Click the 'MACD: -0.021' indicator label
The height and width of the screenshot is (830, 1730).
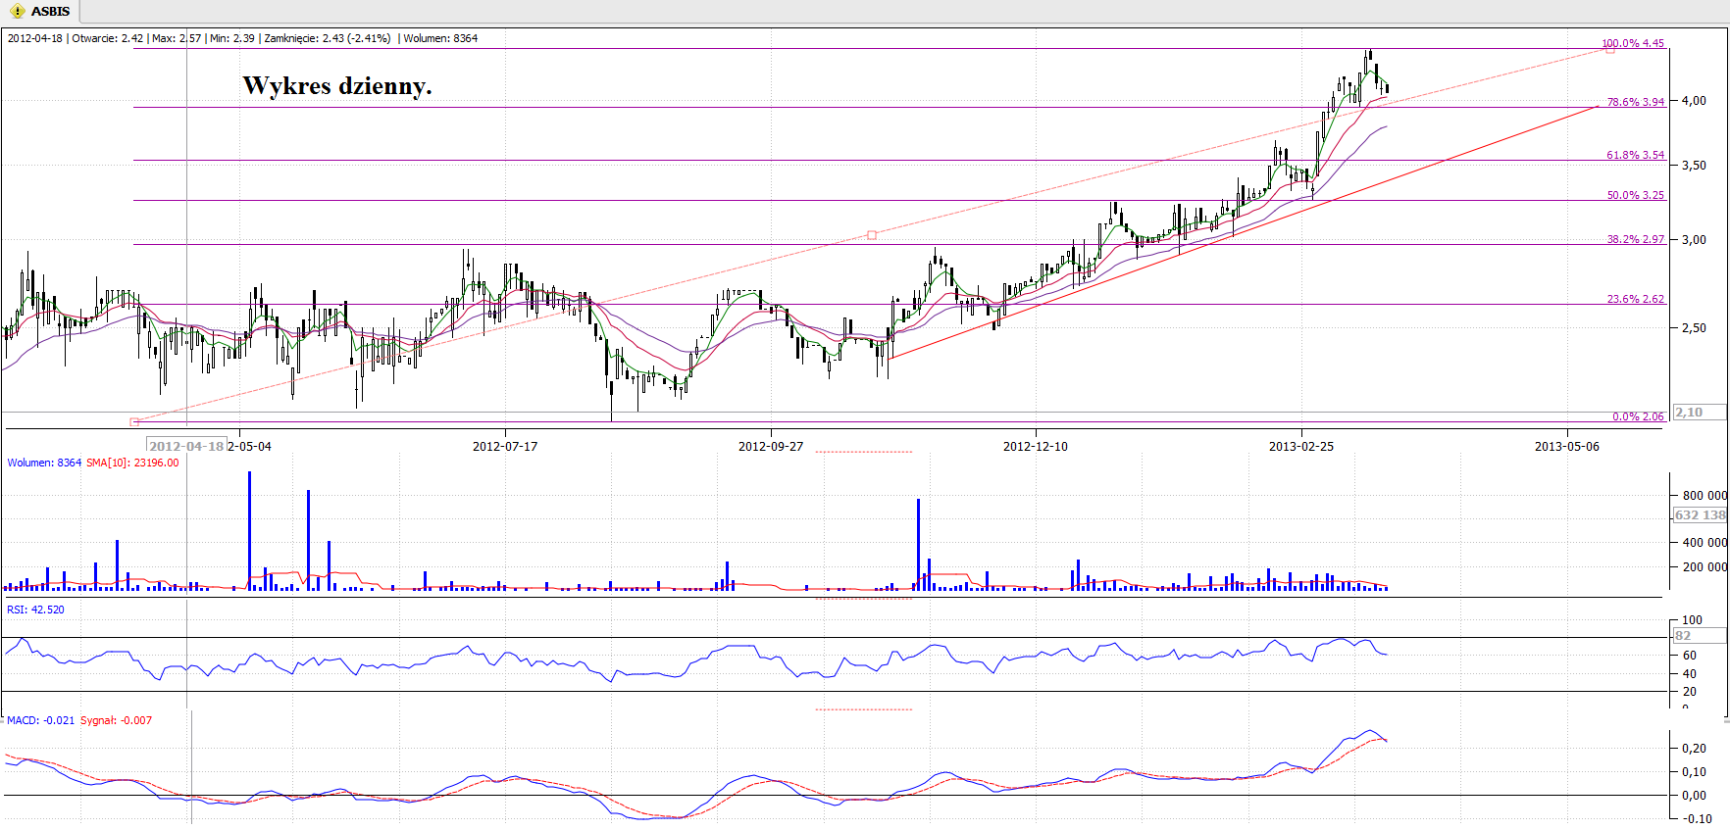click(x=41, y=720)
